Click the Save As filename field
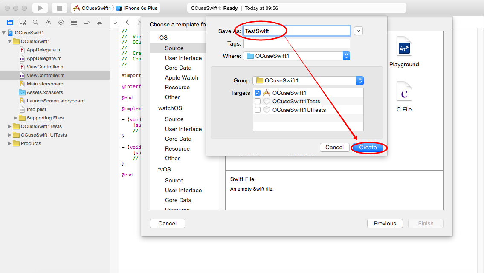Viewport: 484px width, 273px height. pyautogui.click(x=297, y=31)
